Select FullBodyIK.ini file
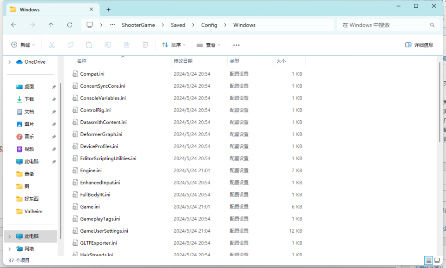 [x=95, y=195]
